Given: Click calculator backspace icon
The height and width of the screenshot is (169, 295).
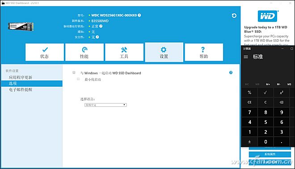Looking at the screenshot, I should pos(282,102).
